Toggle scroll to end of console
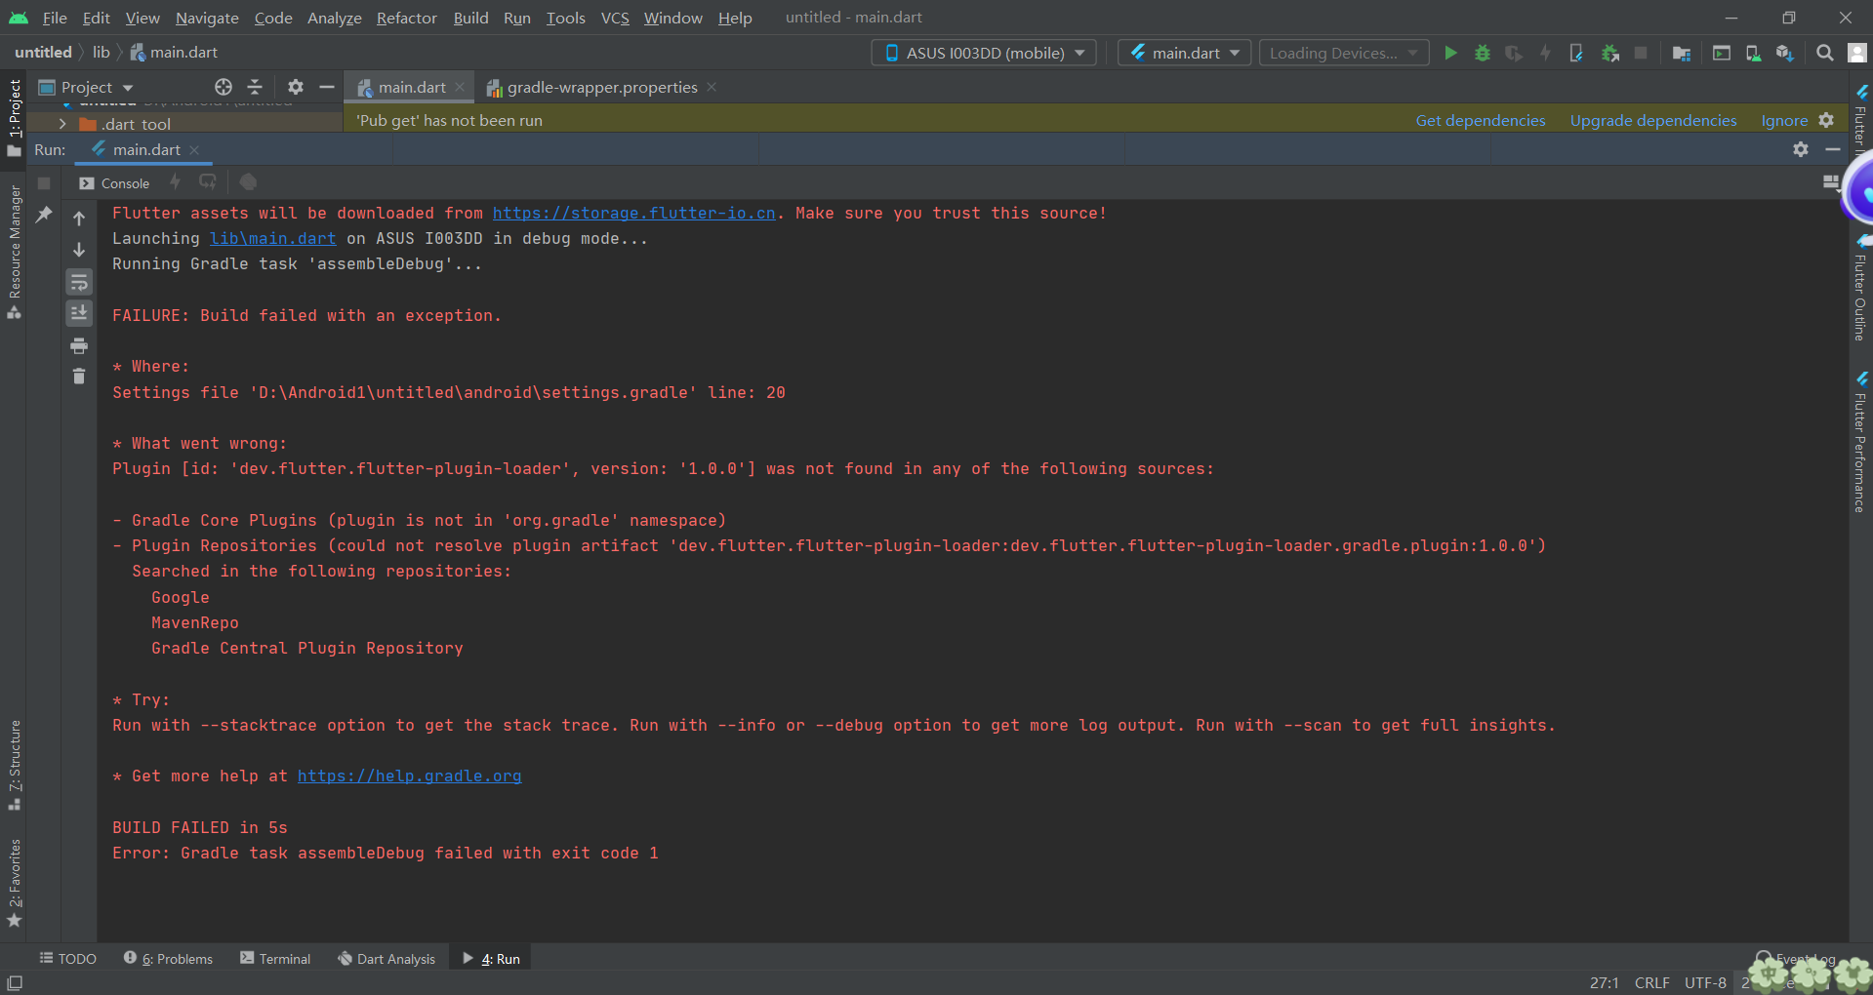Screen dimensions: 1873x995 (x=79, y=313)
